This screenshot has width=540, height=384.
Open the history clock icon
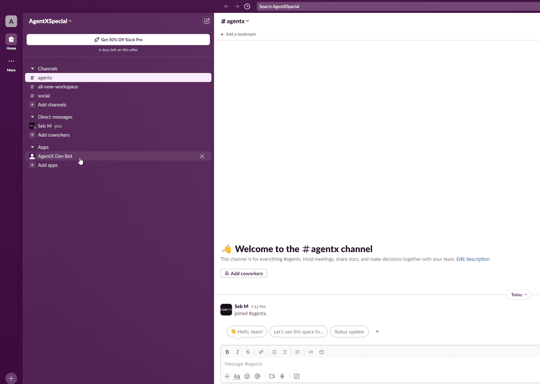tap(247, 7)
